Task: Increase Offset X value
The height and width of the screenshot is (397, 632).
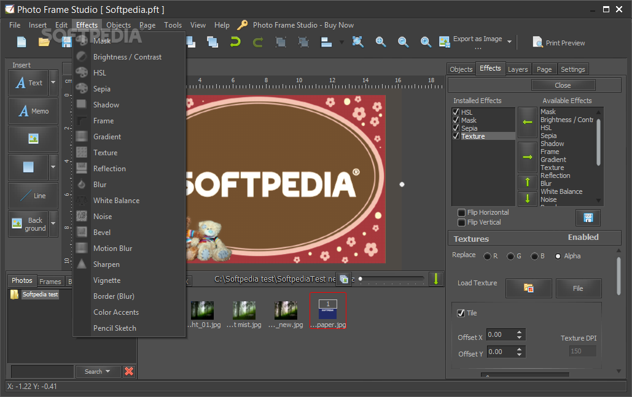Action: pyautogui.click(x=519, y=332)
